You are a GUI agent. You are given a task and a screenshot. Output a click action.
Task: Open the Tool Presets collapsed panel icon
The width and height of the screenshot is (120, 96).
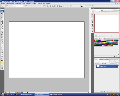pos(92,18)
